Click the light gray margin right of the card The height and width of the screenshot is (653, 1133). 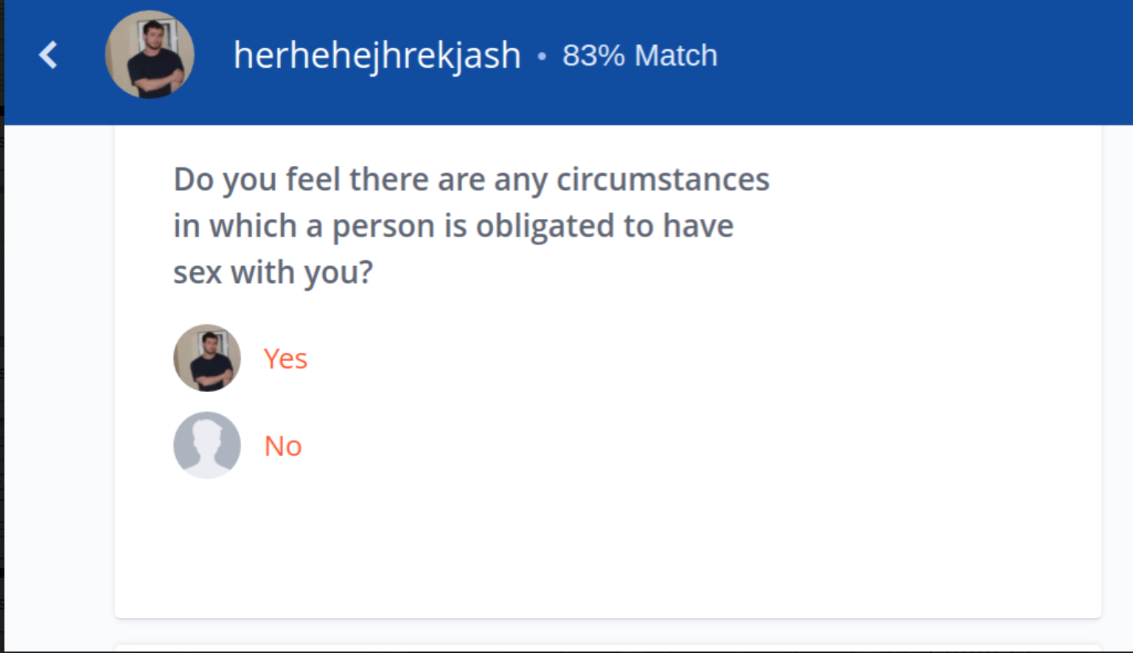coord(1117,383)
